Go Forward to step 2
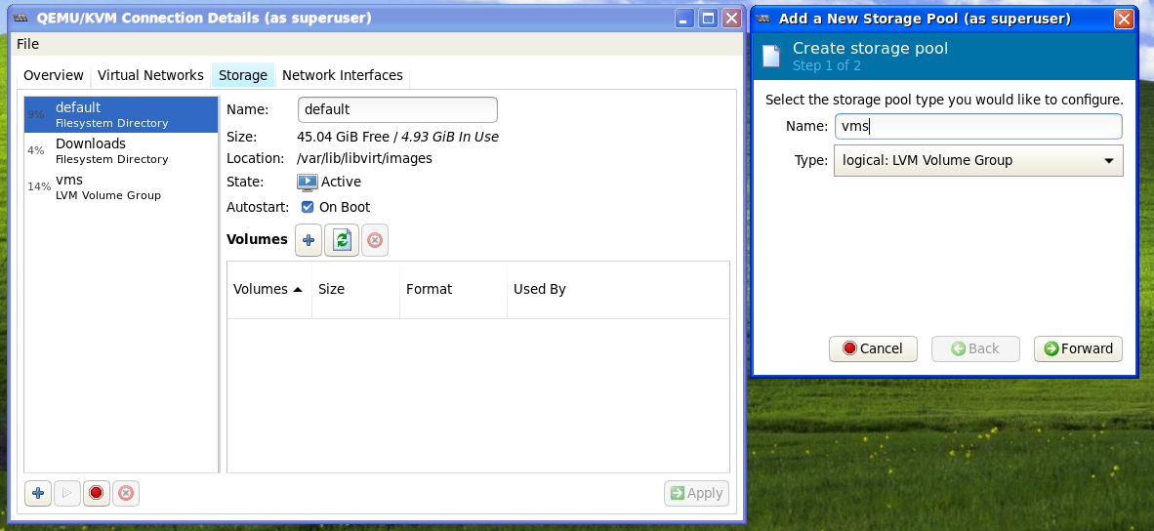The height and width of the screenshot is (531, 1154). pyautogui.click(x=1078, y=348)
